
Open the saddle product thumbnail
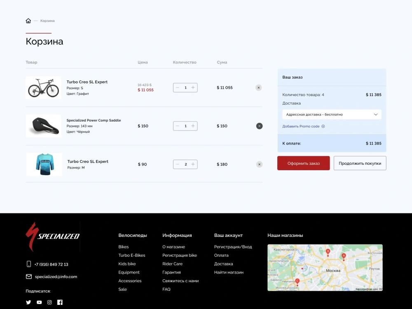click(x=43, y=126)
